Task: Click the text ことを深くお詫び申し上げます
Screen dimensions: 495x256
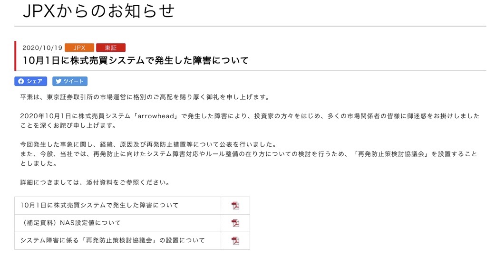Action: pos(68,126)
